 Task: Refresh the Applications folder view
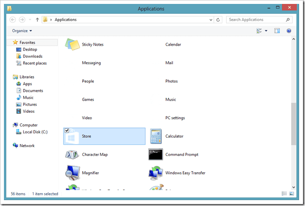(218, 20)
